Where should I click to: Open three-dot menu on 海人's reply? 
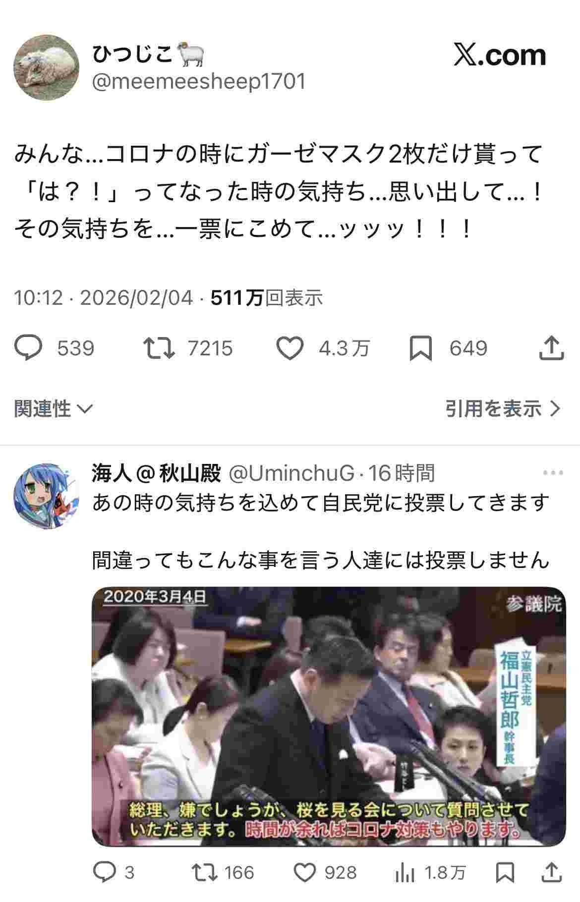click(553, 473)
